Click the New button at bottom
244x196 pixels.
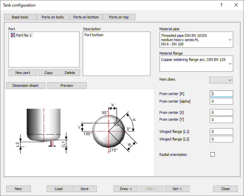coord(18,189)
